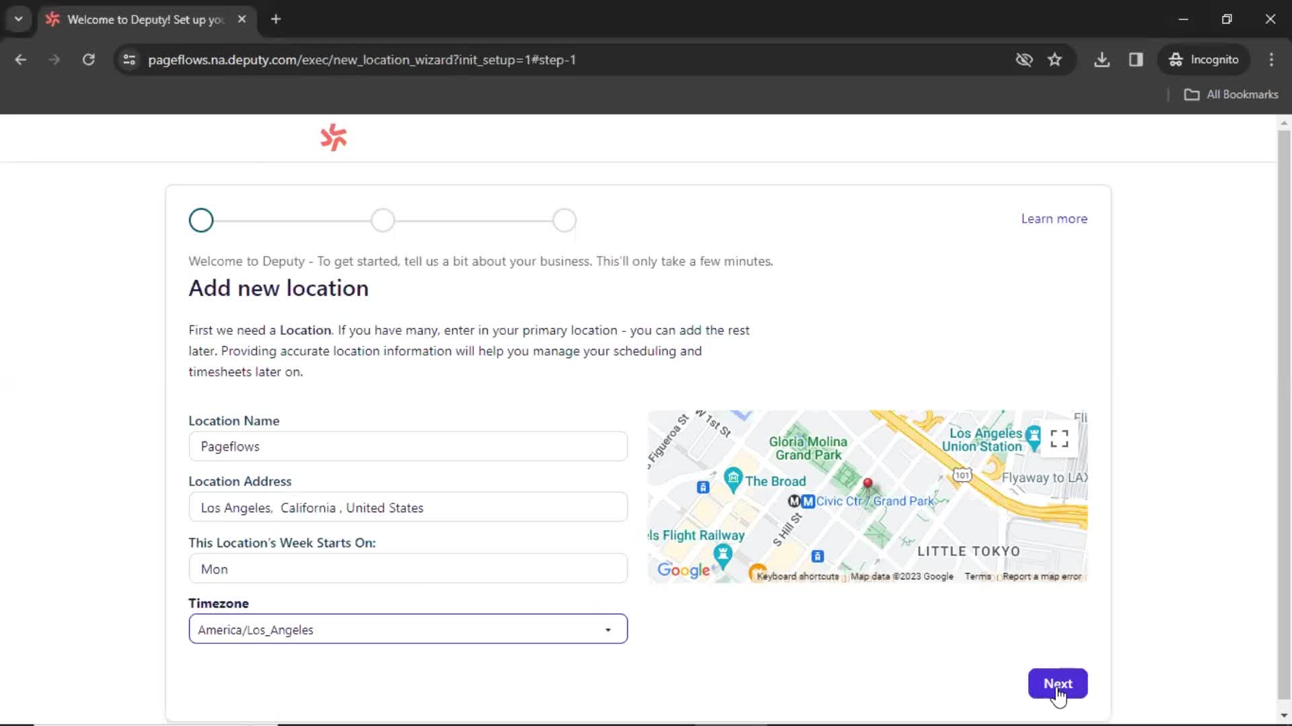
Task: Click the Deputy pinwheel logo icon
Action: [x=334, y=137]
